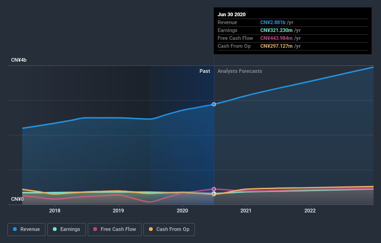Click the CN¥4b y-axis label
Image resolution: width=381 pixels, height=243 pixels.
click(x=19, y=60)
